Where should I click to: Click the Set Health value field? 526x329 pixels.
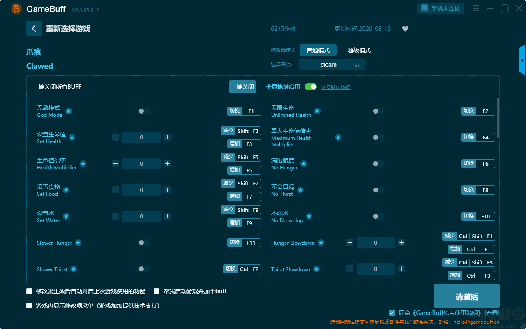(141, 137)
